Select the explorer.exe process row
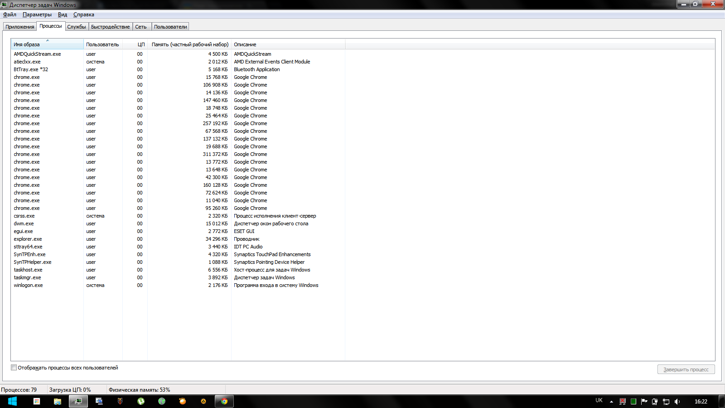725x408 pixels. (x=28, y=239)
